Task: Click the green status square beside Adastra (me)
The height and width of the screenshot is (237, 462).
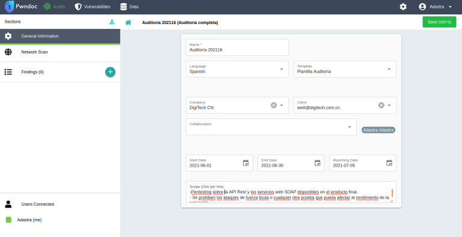Action: coord(8,220)
